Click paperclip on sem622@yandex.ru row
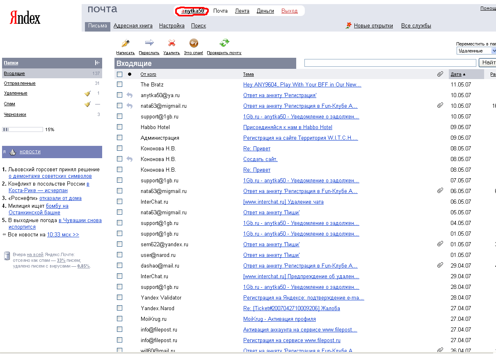The image size is (496, 354). click(440, 244)
